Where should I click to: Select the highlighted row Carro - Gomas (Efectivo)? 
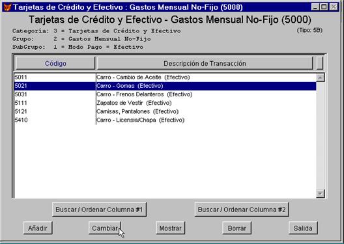(x=165, y=86)
